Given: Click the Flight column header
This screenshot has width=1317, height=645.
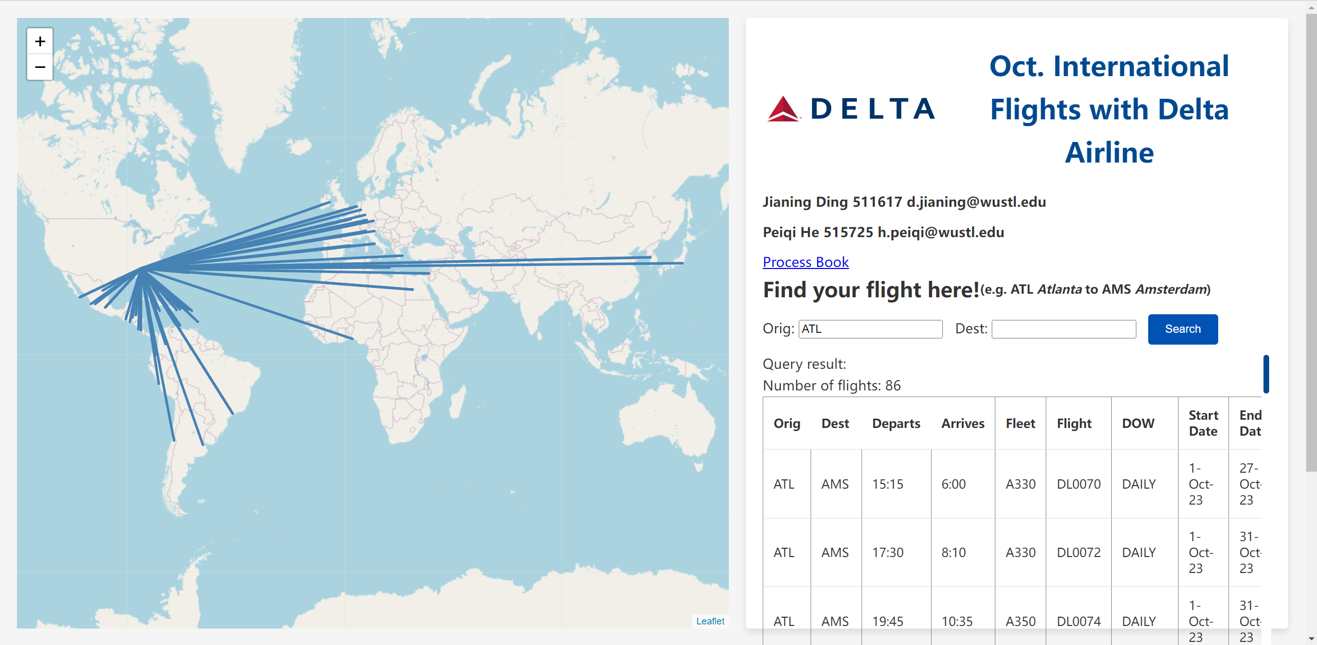Looking at the screenshot, I should pyautogui.click(x=1074, y=423).
